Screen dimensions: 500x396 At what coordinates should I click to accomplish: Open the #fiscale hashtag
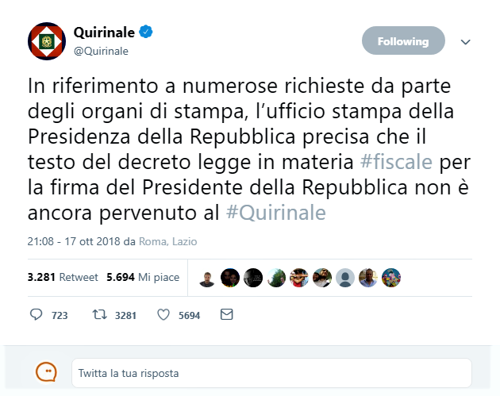click(396, 163)
